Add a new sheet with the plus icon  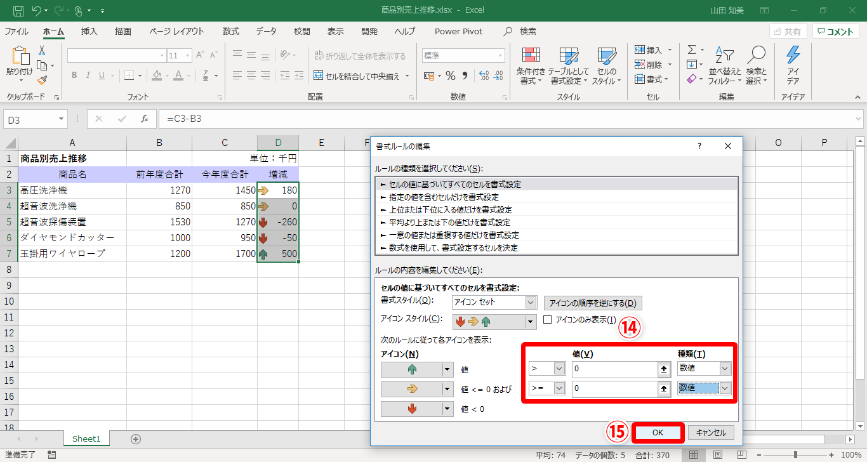(135, 439)
